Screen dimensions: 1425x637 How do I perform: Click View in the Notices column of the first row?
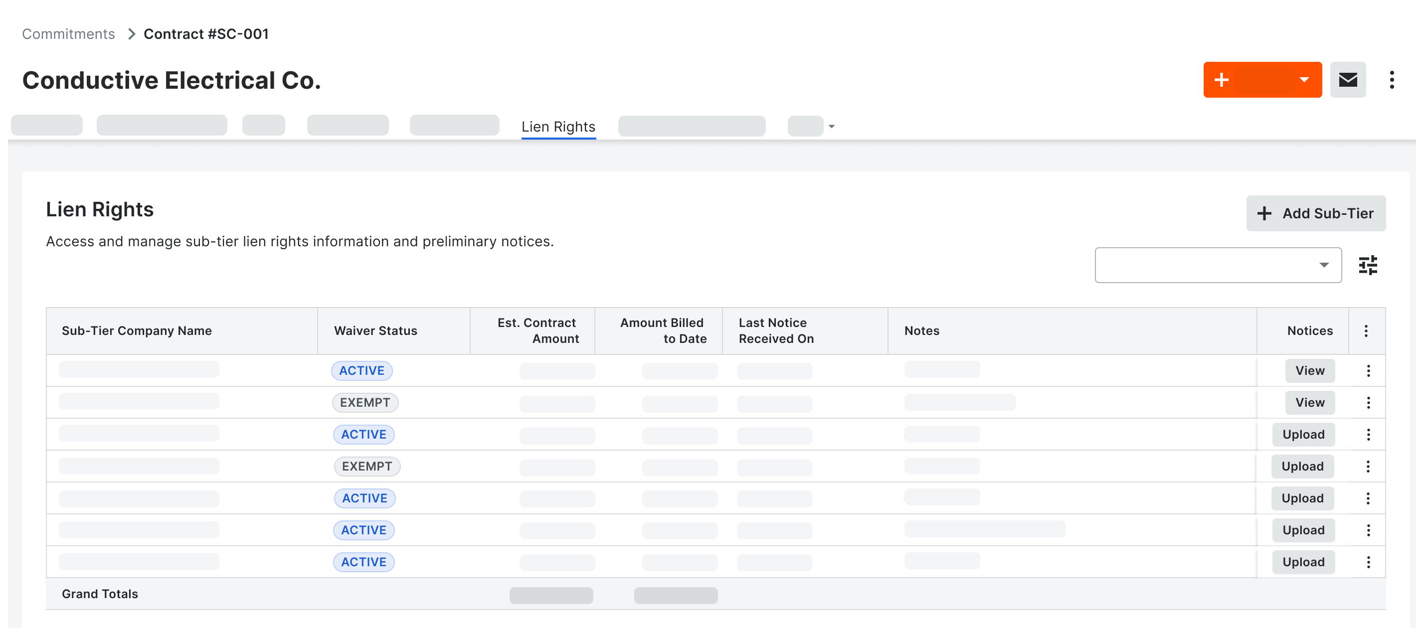click(1309, 370)
